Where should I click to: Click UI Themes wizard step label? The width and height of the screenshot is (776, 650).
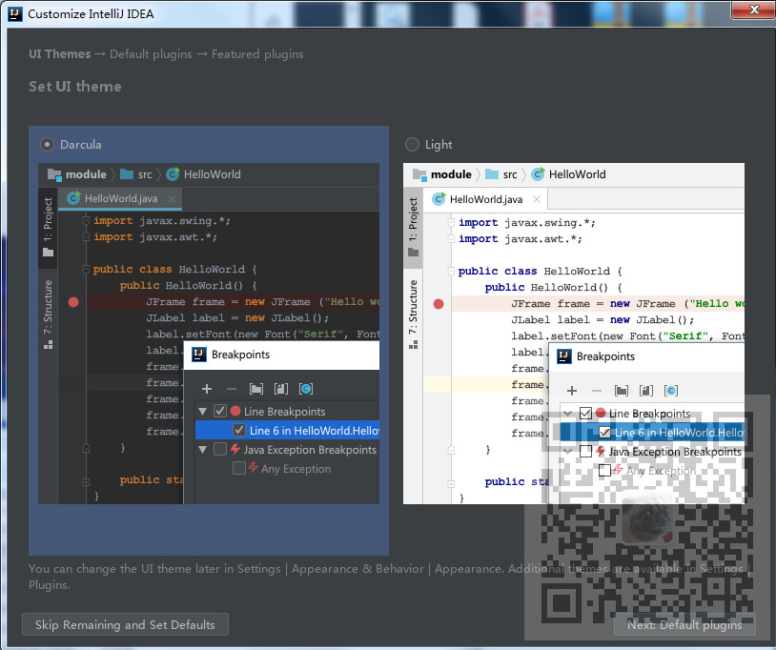pyautogui.click(x=60, y=54)
